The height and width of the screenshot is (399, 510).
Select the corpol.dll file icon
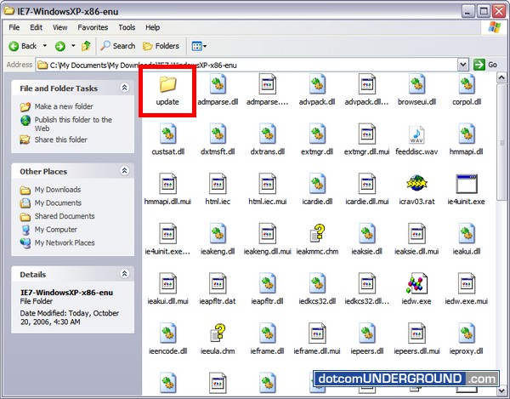(467, 84)
